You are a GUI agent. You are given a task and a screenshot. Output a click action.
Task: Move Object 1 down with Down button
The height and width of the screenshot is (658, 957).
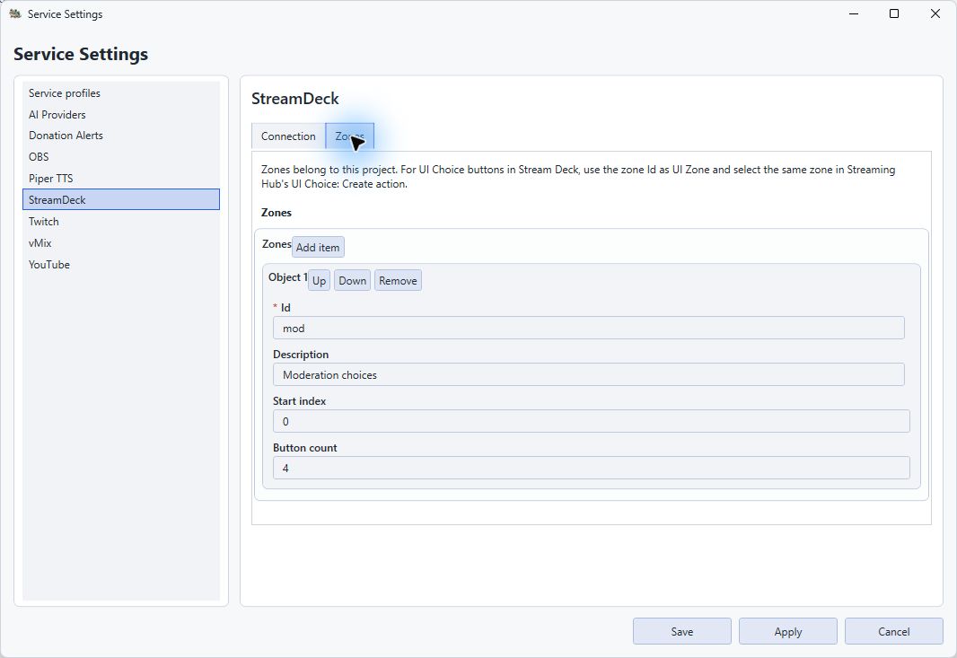click(352, 281)
